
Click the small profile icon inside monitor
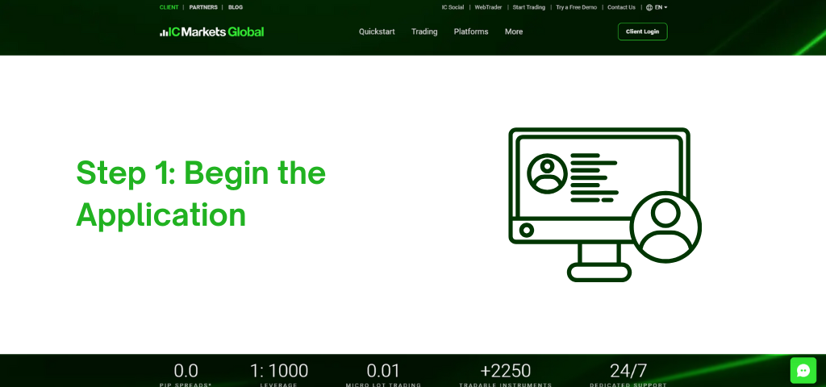pyautogui.click(x=547, y=173)
